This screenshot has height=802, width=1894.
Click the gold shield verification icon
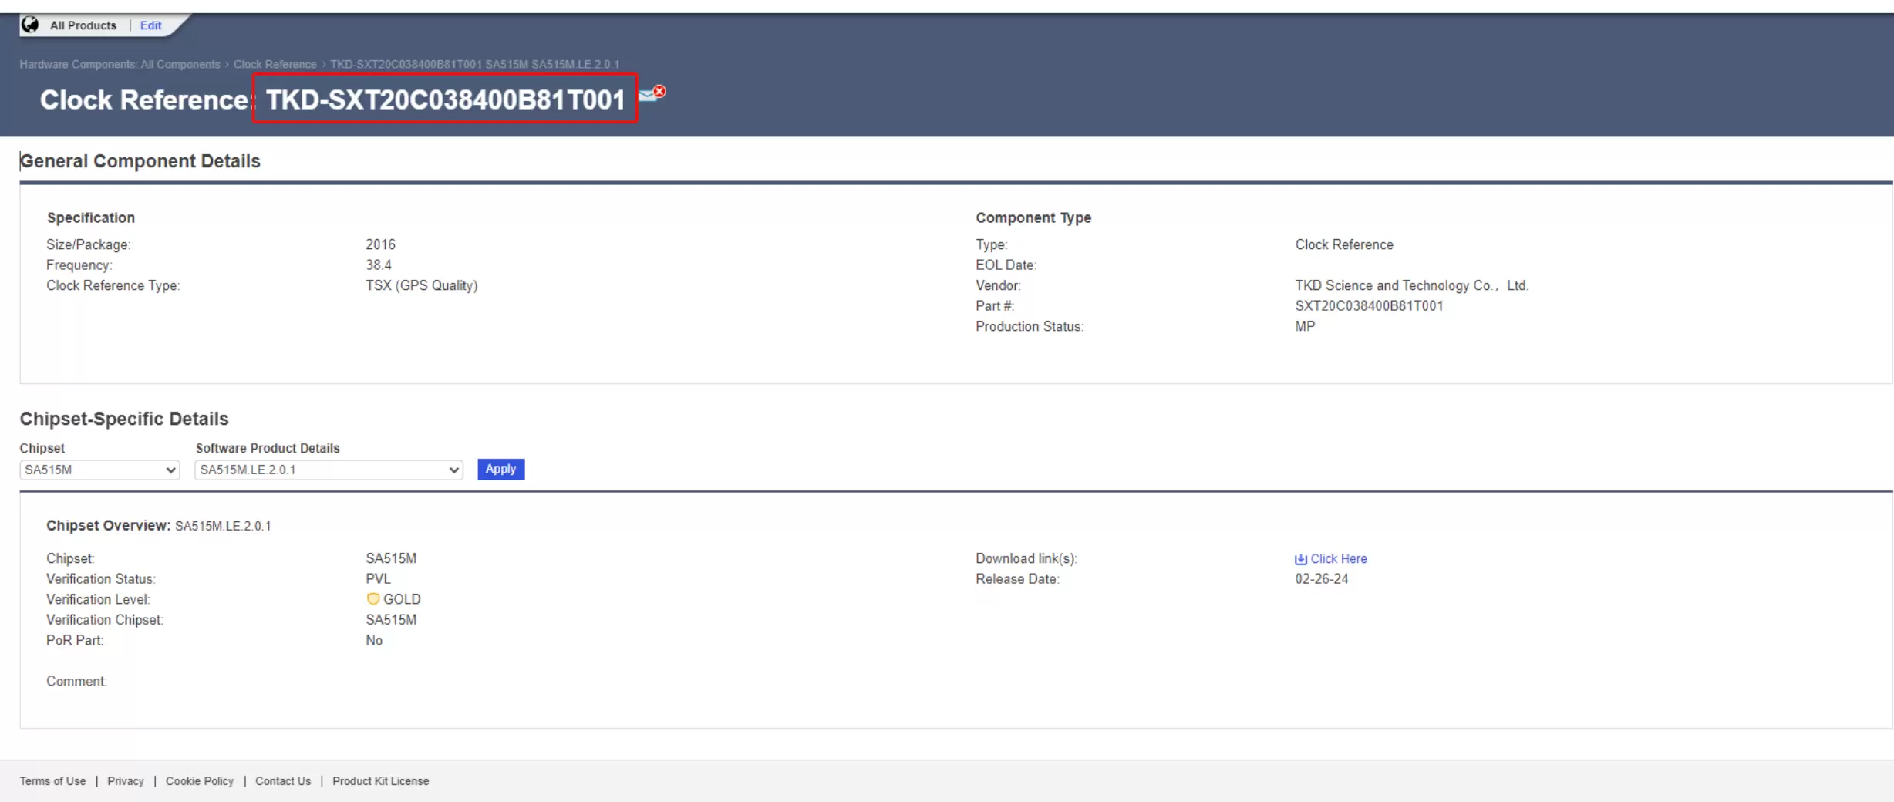point(373,599)
